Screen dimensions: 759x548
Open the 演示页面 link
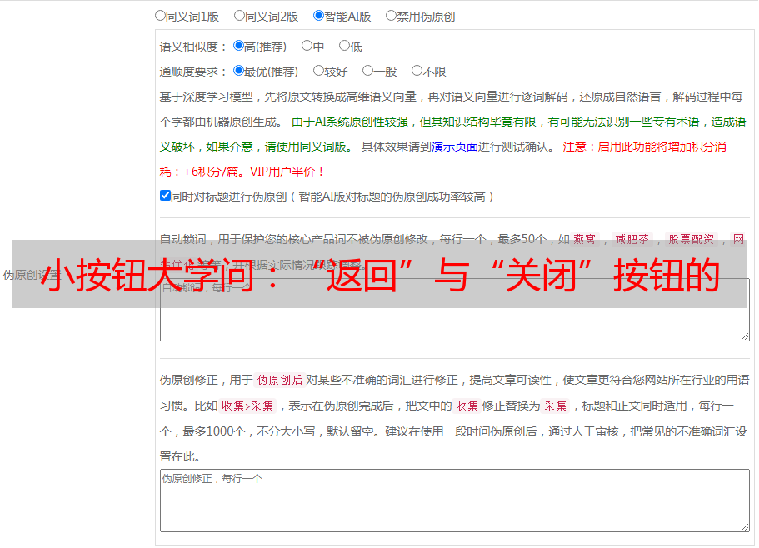tap(455, 147)
